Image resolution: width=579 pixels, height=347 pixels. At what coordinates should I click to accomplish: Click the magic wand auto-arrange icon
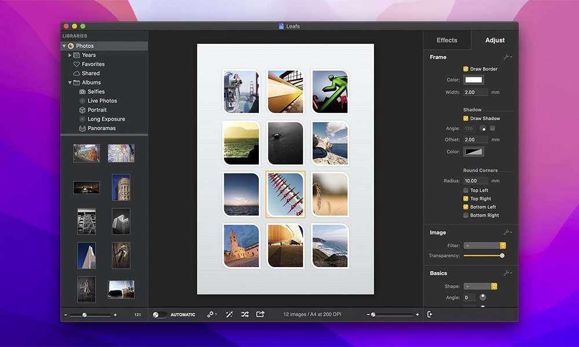pyautogui.click(x=229, y=314)
